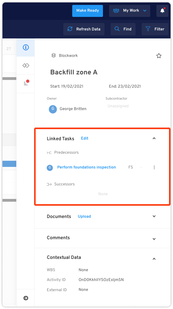Image resolution: width=173 pixels, height=309 pixels.
Task: Open the dependencies diamond icon tab
Action: click(26, 65)
